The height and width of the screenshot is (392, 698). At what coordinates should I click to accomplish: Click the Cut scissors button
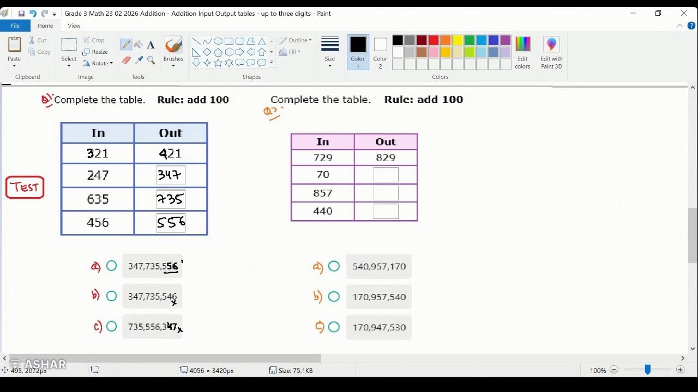(x=38, y=40)
